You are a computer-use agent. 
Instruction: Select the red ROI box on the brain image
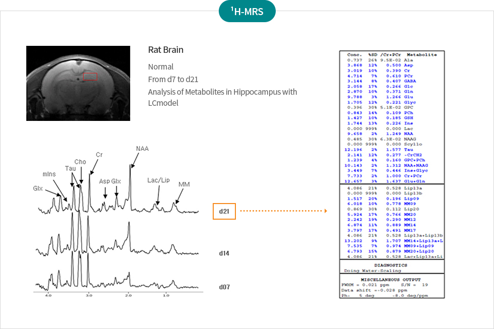click(90, 77)
